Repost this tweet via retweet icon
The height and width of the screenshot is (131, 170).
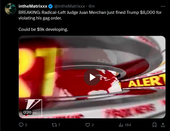pos(54,125)
